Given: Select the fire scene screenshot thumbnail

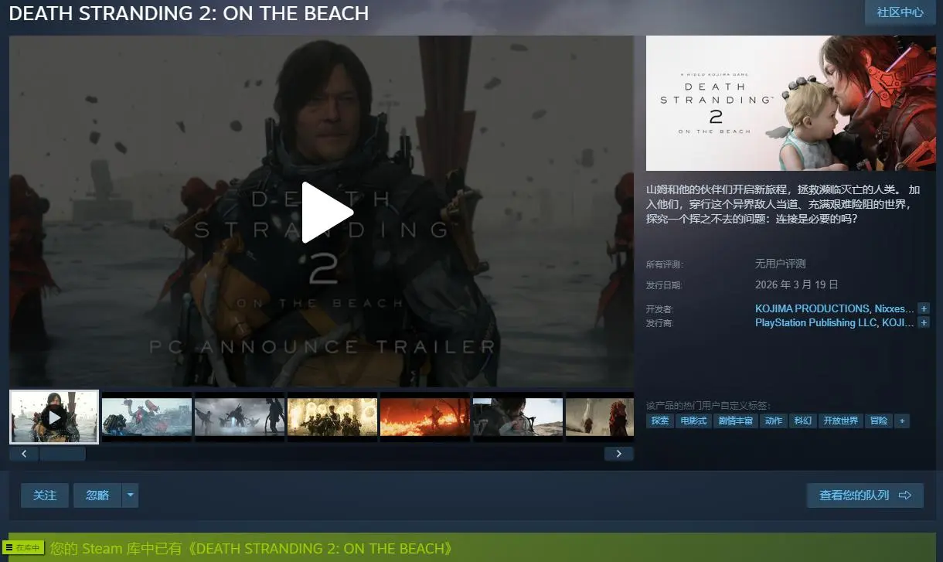Looking at the screenshot, I should tap(425, 417).
